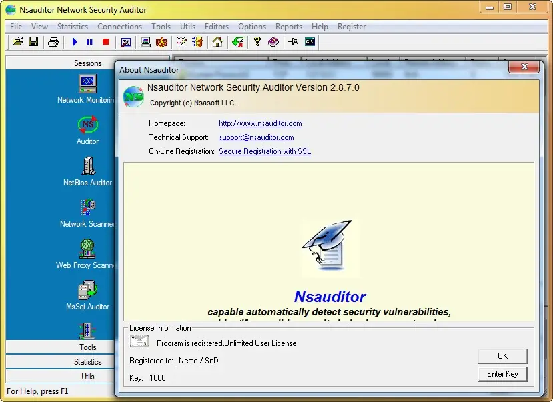553x402 pixels.
Task: Click the NS logo in About dialog
Action: tap(133, 96)
